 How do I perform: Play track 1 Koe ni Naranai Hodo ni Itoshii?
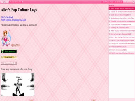pos(122,8)
